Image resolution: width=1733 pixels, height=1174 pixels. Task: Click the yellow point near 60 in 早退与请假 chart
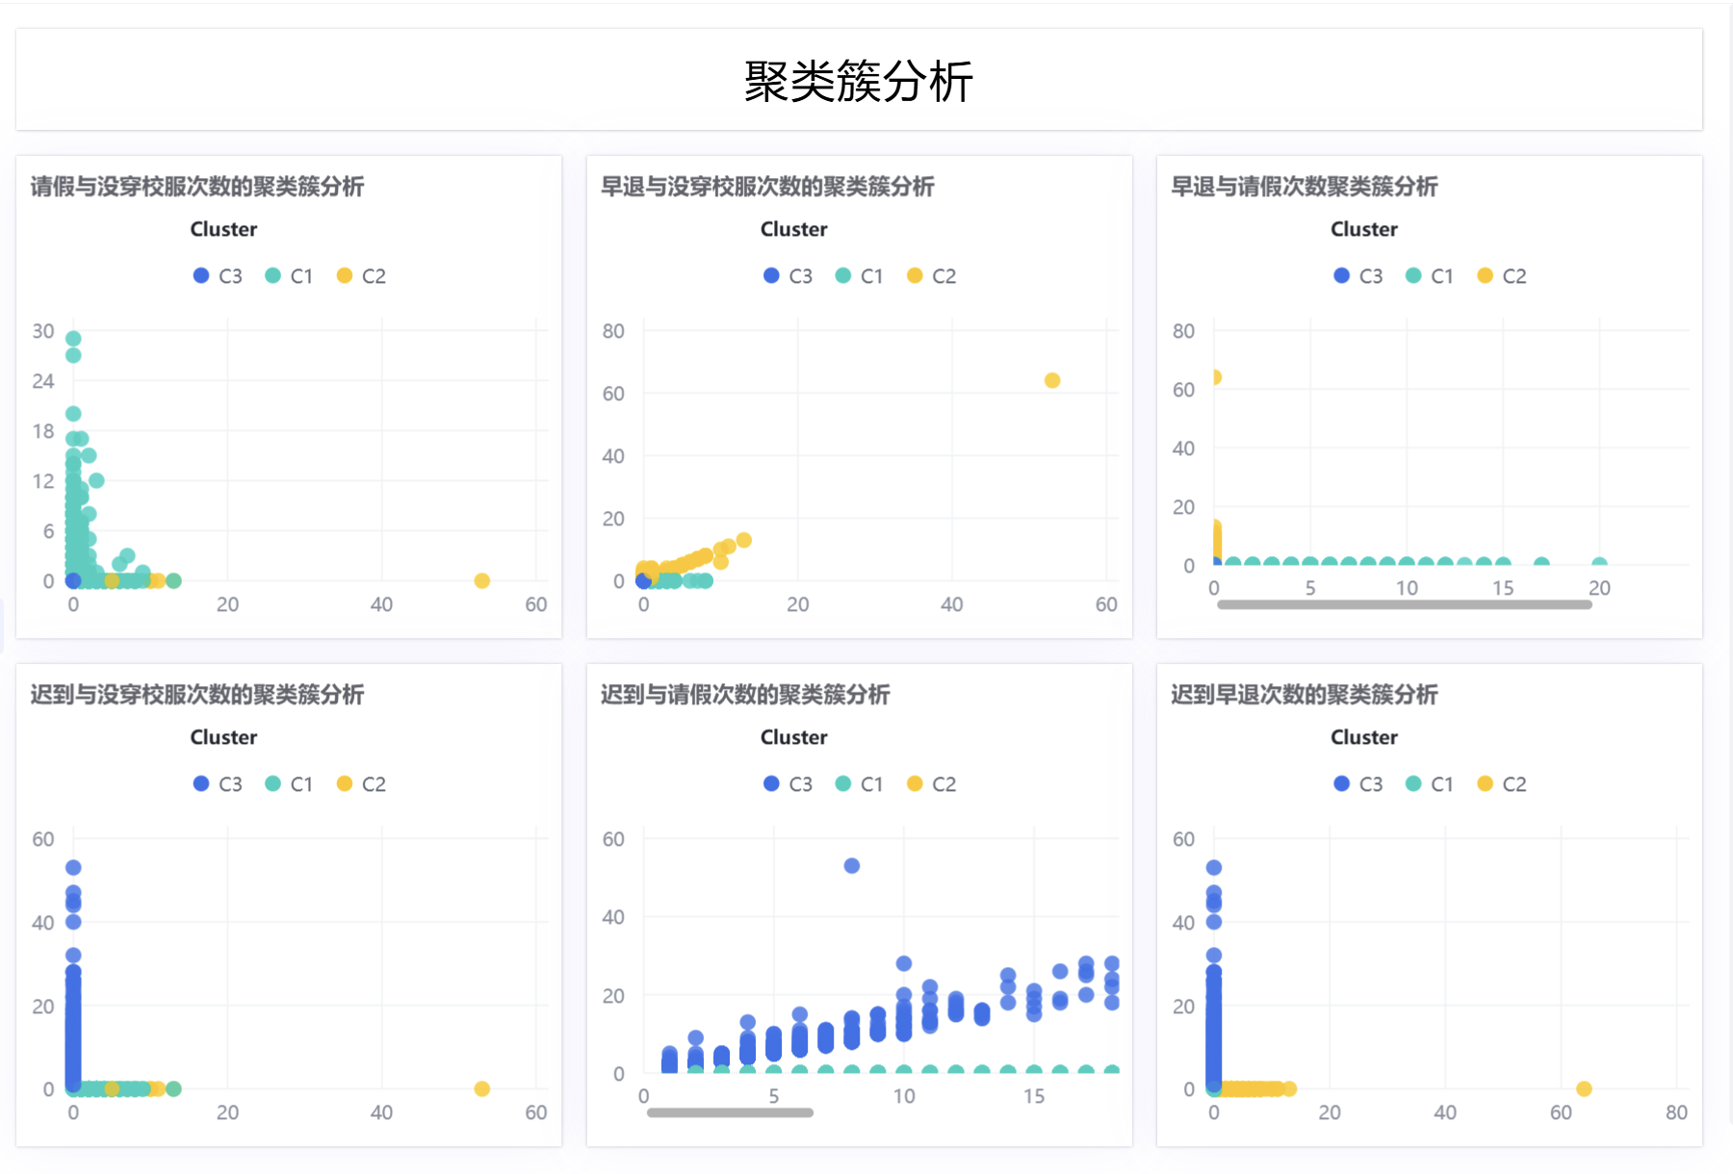pyautogui.click(x=1217, y=377)
